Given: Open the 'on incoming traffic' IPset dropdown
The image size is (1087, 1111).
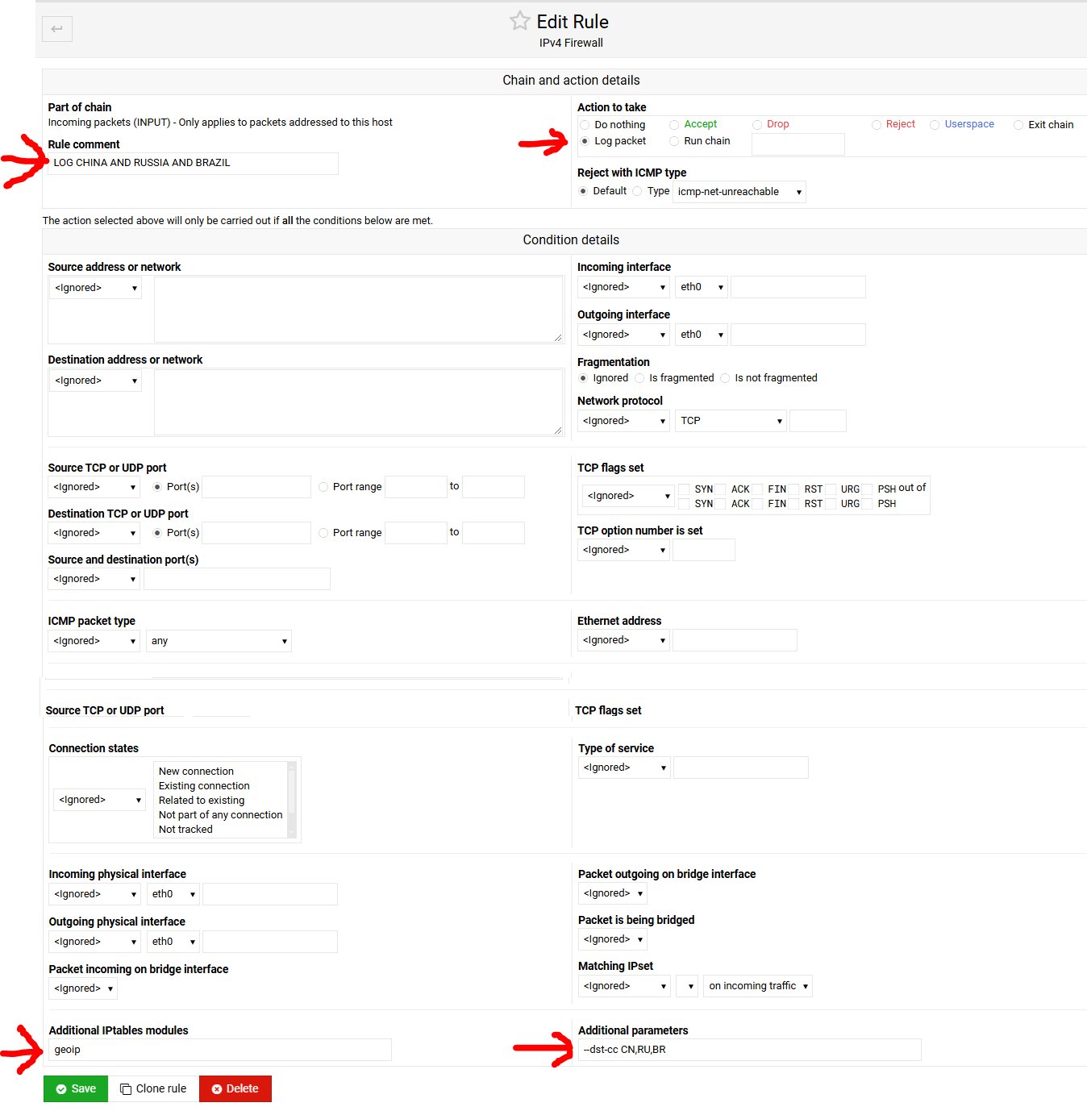Looking at the screenshot, I should [x=757, y=986].
